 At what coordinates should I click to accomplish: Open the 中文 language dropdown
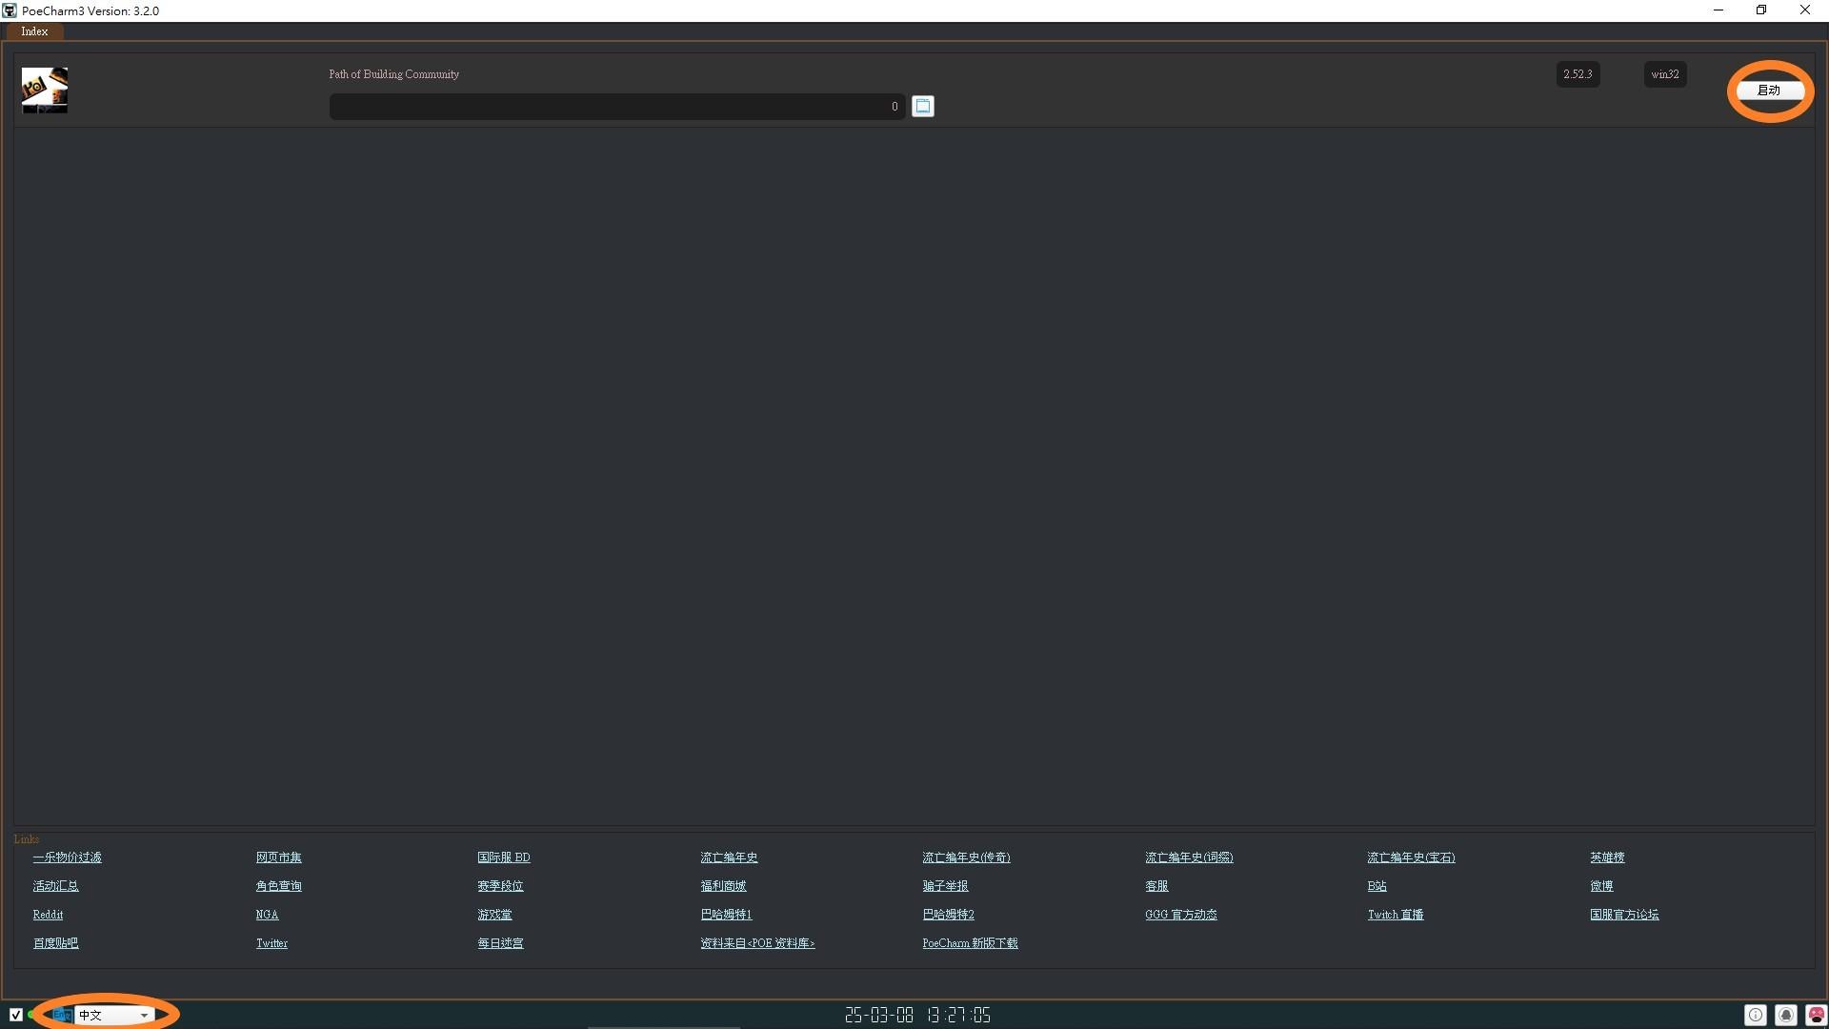coord(114,1016)
